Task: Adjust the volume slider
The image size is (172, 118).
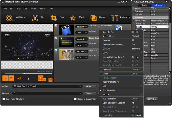Action: [x=28, y=79]
